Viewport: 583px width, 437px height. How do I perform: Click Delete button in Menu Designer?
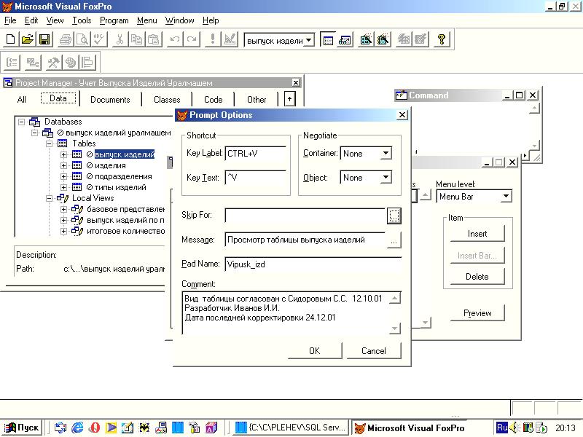coord(477,277)
